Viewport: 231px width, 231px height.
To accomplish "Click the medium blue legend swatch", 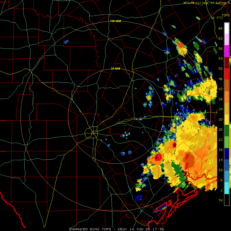I will click(x=227, y=165).
